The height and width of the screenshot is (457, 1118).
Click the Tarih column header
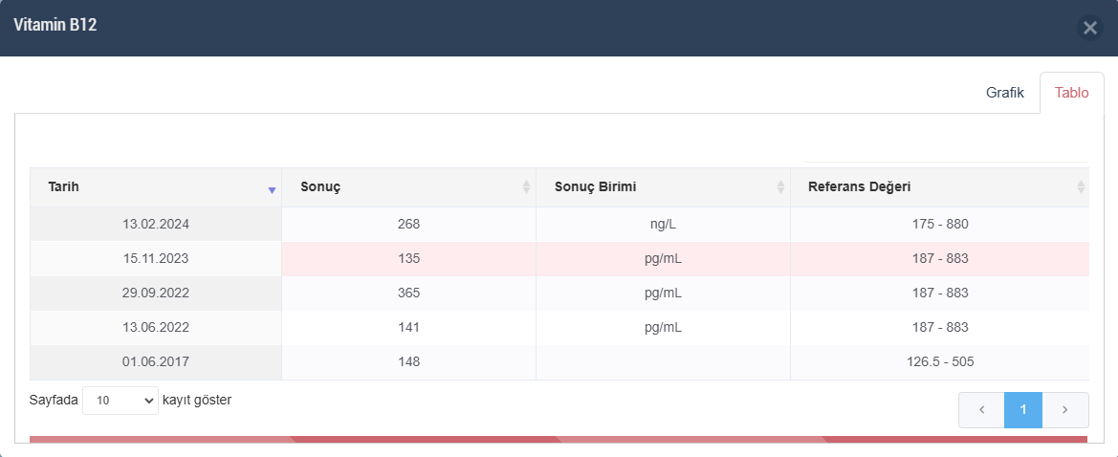pos(64,186)
